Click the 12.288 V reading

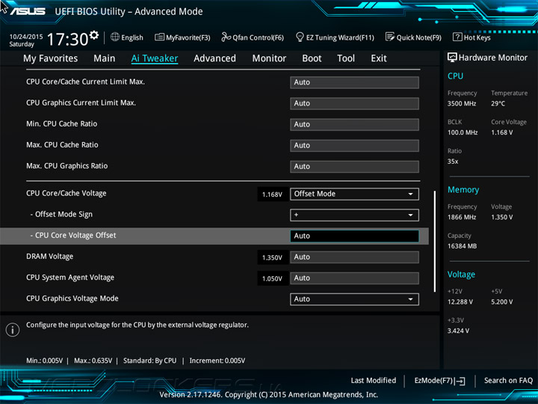pos(460,302)
